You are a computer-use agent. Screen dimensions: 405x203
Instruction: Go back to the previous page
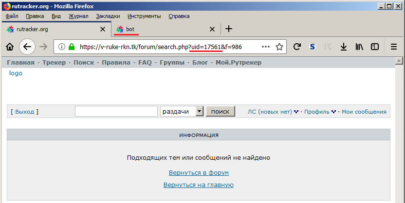[x=27, y=47]
